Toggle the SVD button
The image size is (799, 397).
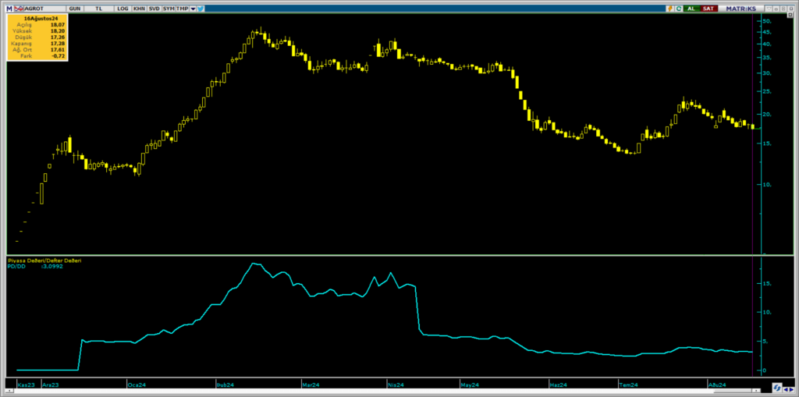pos(154,9)
